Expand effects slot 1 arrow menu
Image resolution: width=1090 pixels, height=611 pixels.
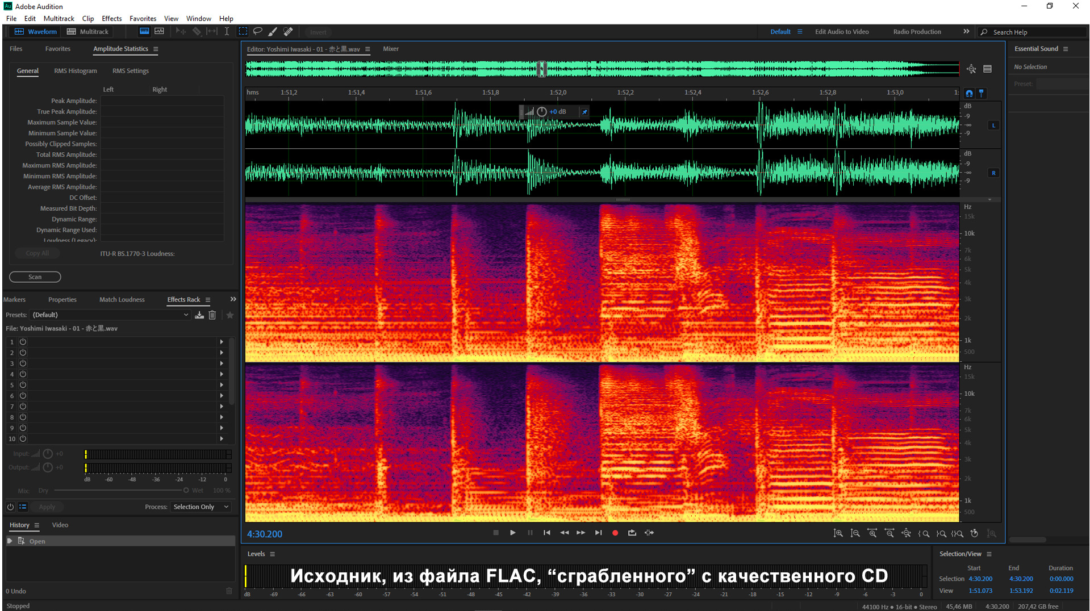pos(222,342)
